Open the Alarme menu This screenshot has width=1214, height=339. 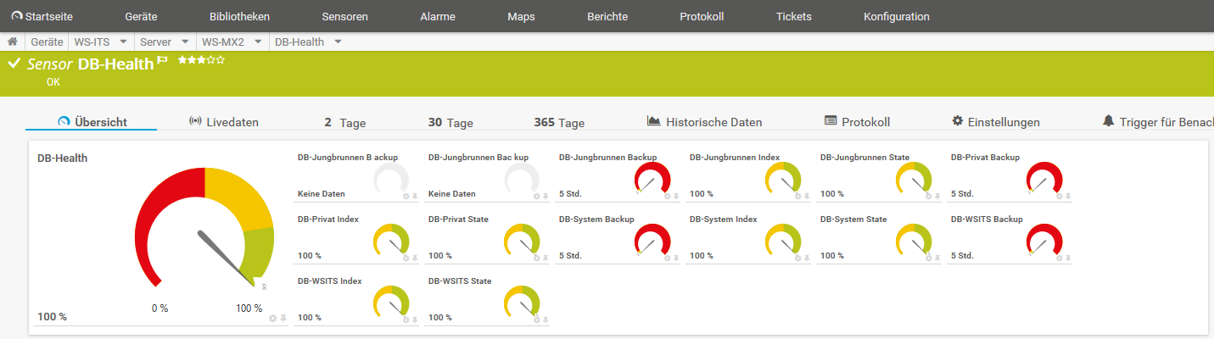click(438, 16)
